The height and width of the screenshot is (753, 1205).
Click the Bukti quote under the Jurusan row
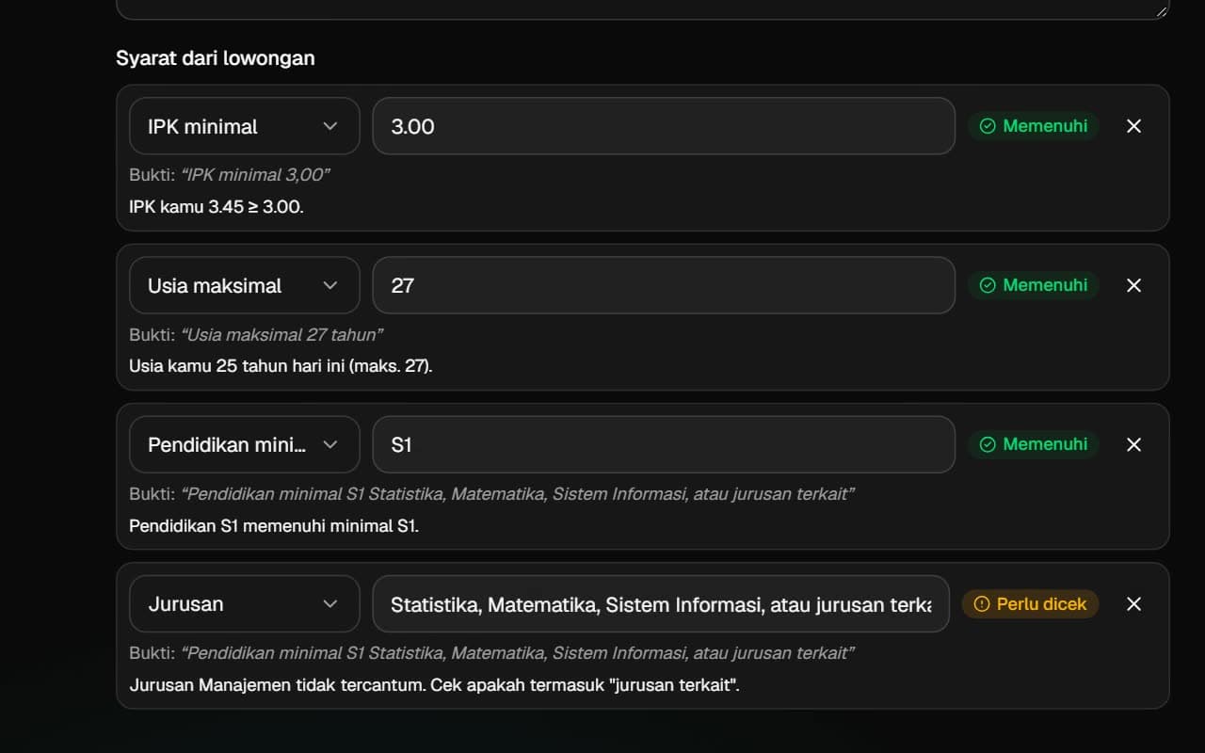518,653
